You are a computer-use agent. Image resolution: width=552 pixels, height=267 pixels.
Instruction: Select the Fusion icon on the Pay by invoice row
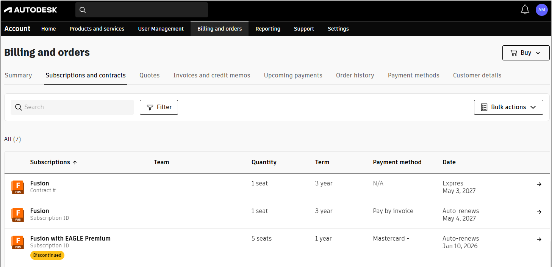17,215
